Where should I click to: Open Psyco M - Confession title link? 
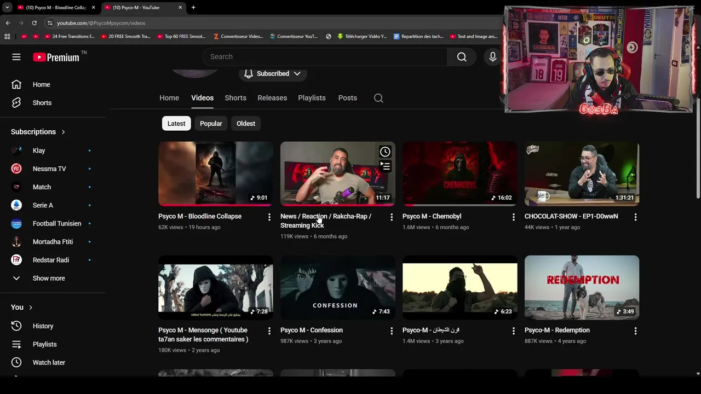coord(312,331)
